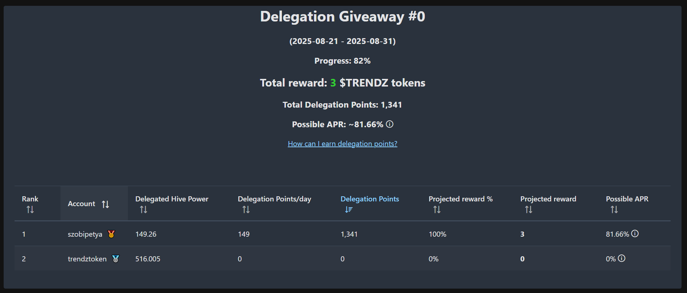Click info icon beside szobipetya's 81.66% APR

(x=635, y=234)
